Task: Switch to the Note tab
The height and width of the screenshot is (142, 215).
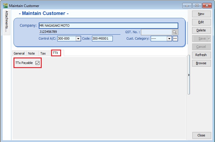Action: pyautogui.click(x=31, y=53)
